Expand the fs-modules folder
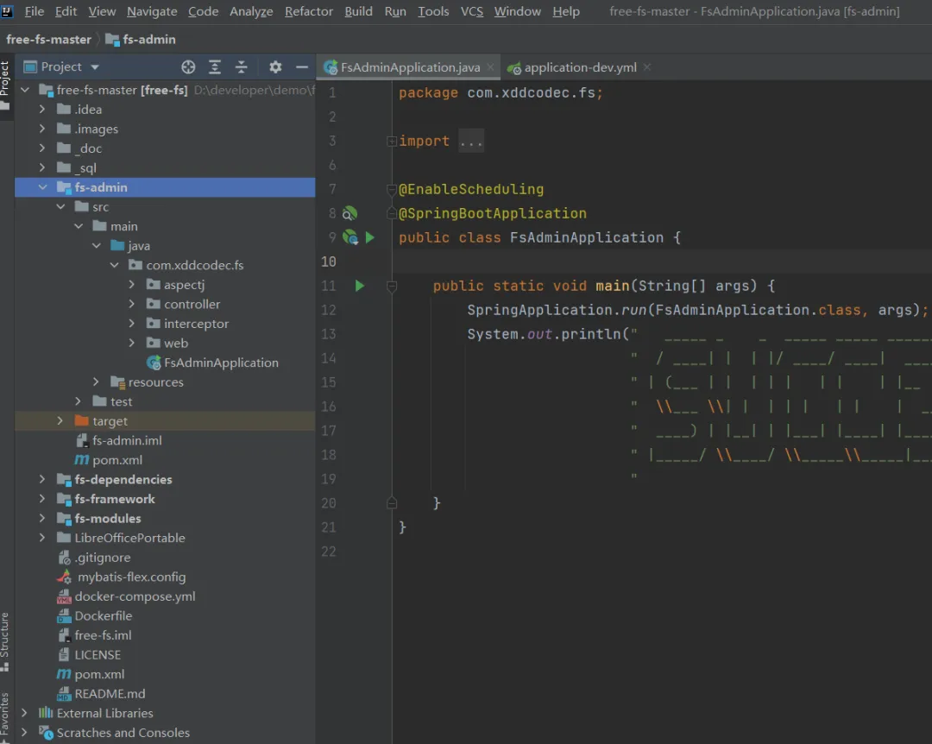This screenshot has height=744, width=932. [42, 519]
